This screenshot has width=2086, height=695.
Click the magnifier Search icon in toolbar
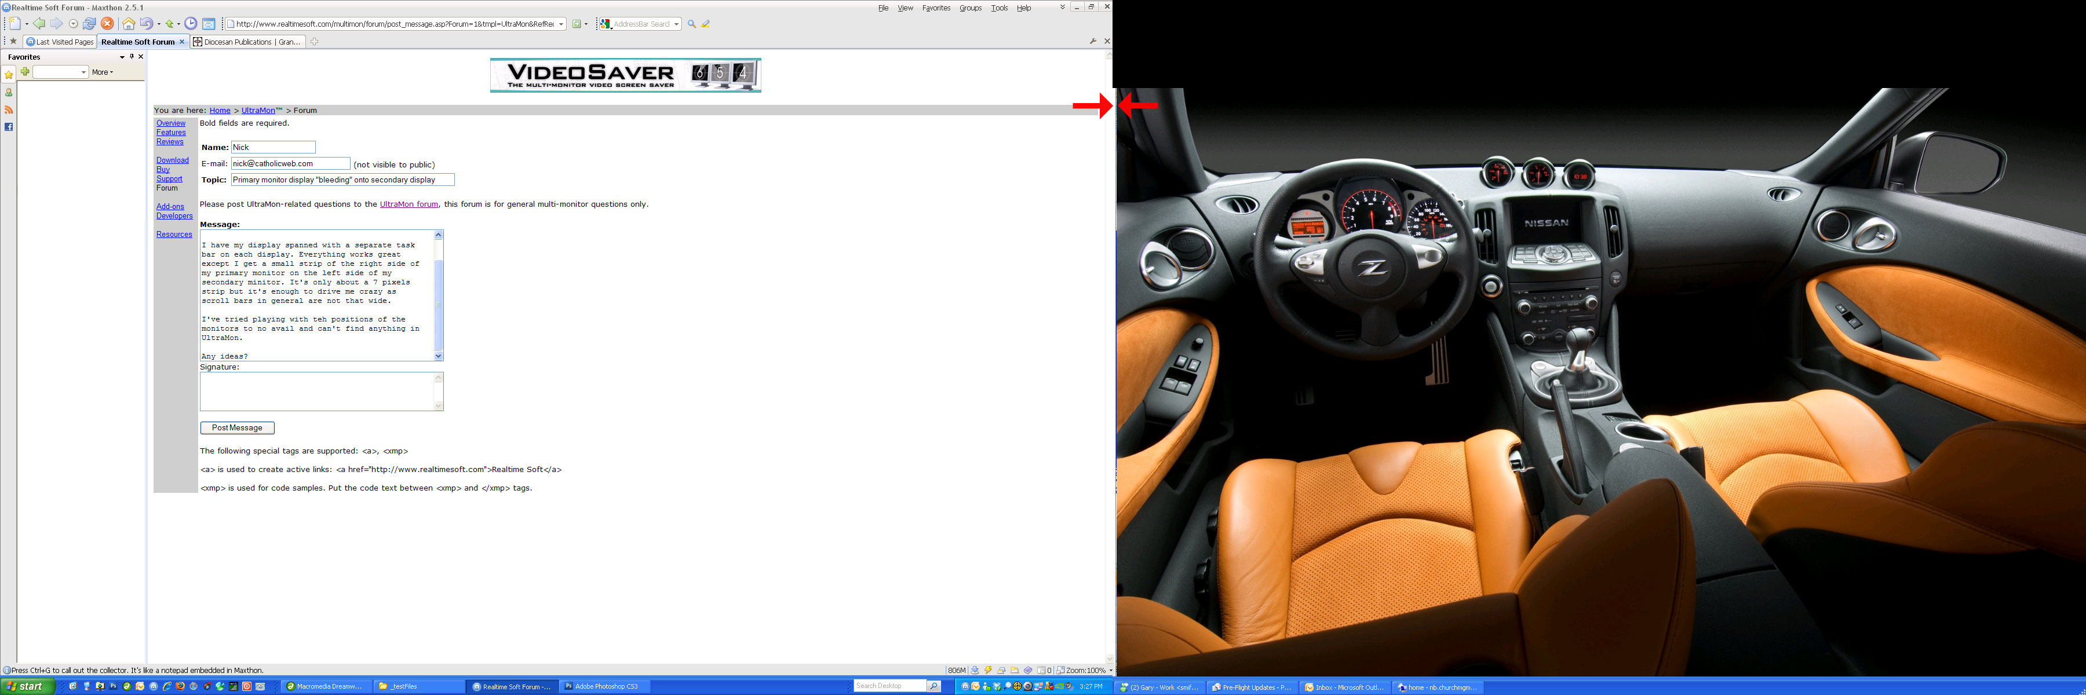click(691, 24)
